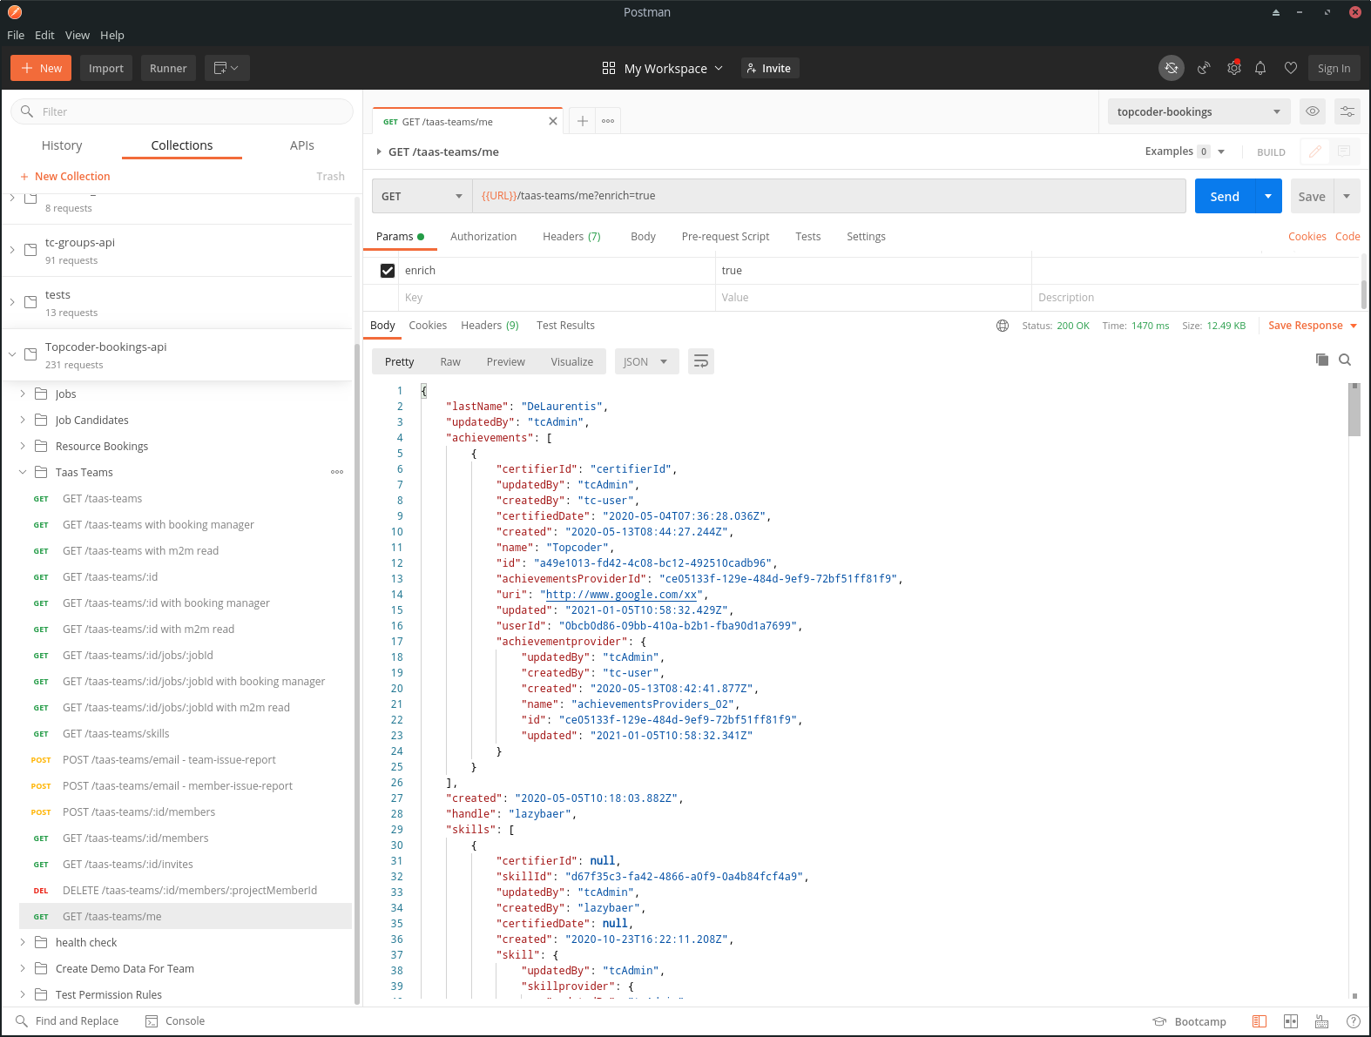Switch to two-pane view icon
Viewport: 1371px width, 1037px height.
click(1291, 1021)
